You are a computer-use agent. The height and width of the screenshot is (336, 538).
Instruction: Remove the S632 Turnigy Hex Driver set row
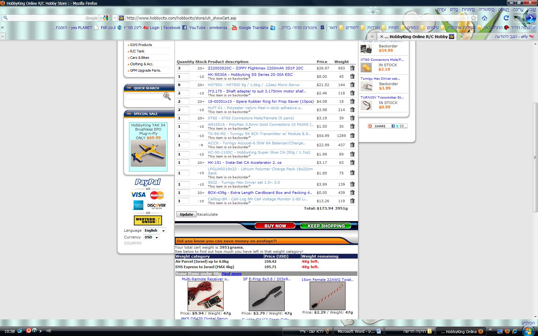[x=352, y=184]
